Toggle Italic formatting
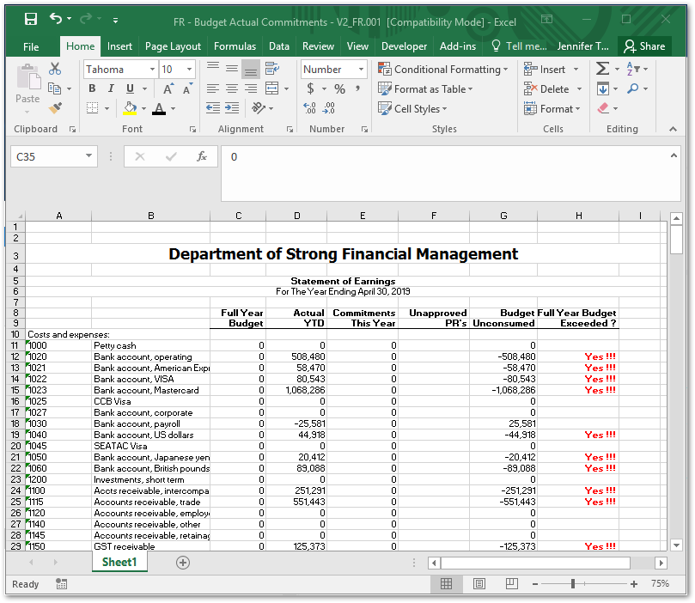The width and height of the screenshot is (695, 603). pos(111,88)
